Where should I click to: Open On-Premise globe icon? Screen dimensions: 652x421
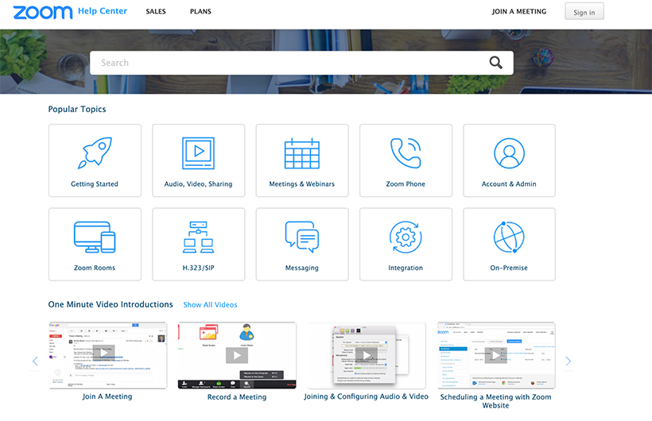[509, 237]
